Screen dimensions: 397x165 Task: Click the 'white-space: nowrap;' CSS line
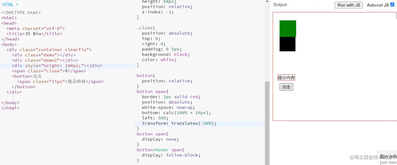168,107
